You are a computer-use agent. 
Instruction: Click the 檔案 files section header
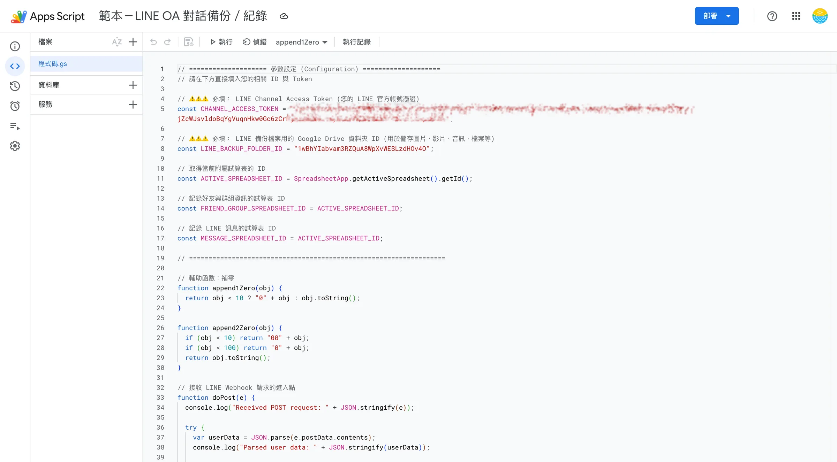click(45, 42)
